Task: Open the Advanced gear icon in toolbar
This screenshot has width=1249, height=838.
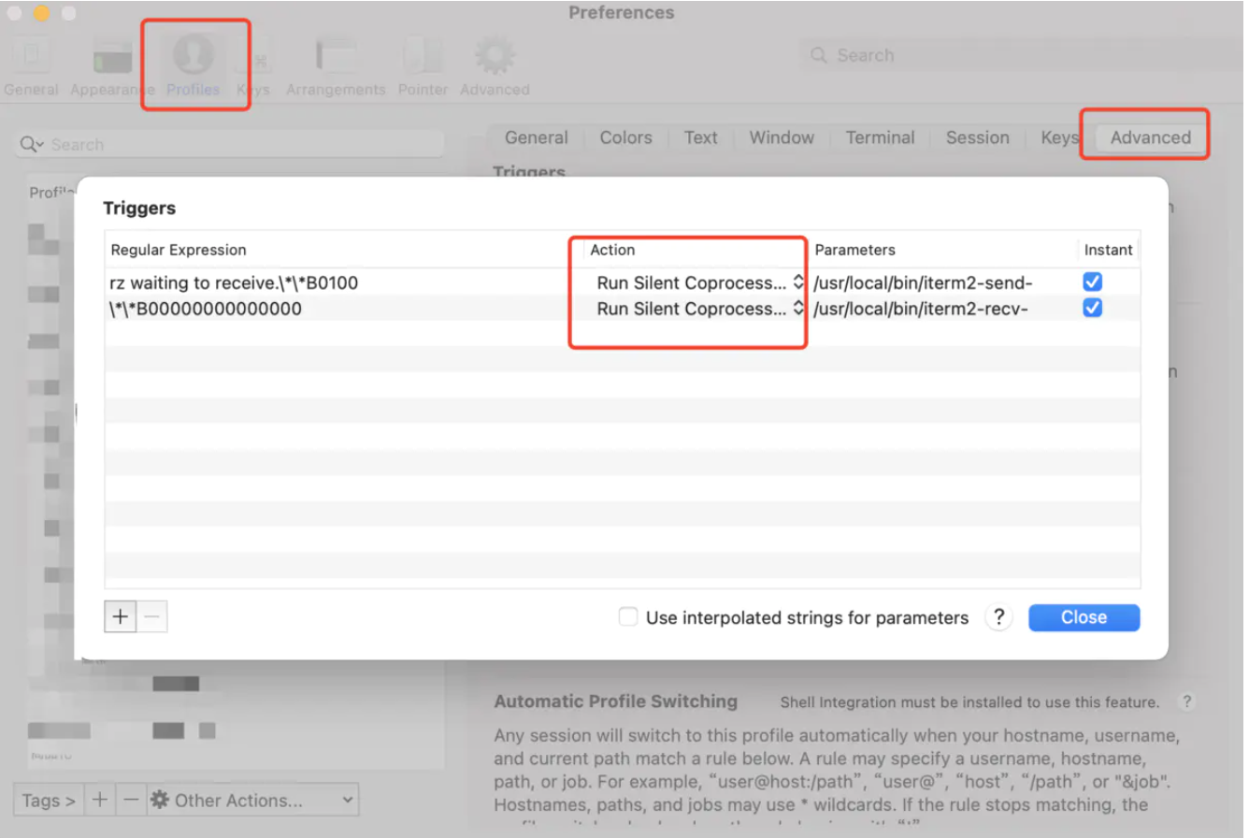Action: tap(495, 65)
